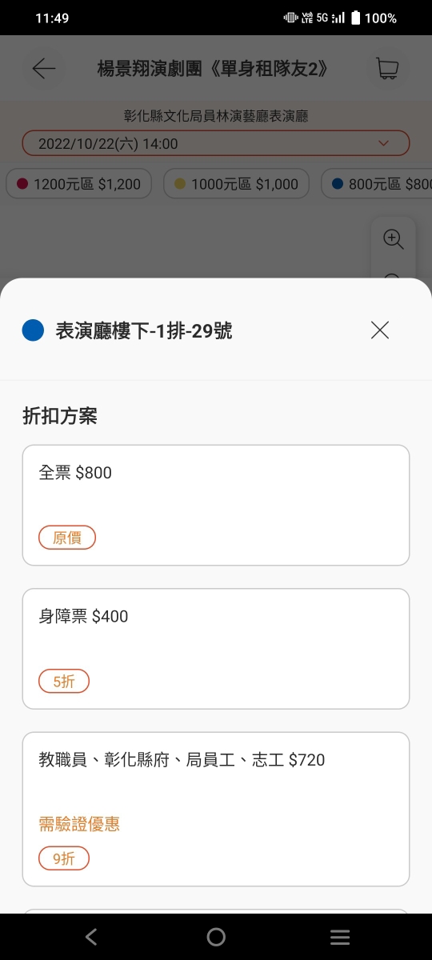Select the 1200元區 price tab
This screenshot has height=960, width=432.
coord(78,184)
